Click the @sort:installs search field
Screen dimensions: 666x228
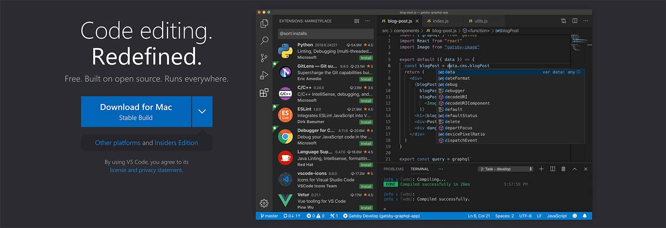[325, 34]
